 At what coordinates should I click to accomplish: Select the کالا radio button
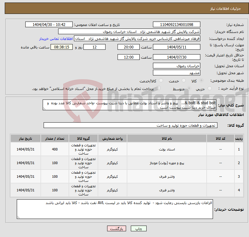[x=202, y=81]
